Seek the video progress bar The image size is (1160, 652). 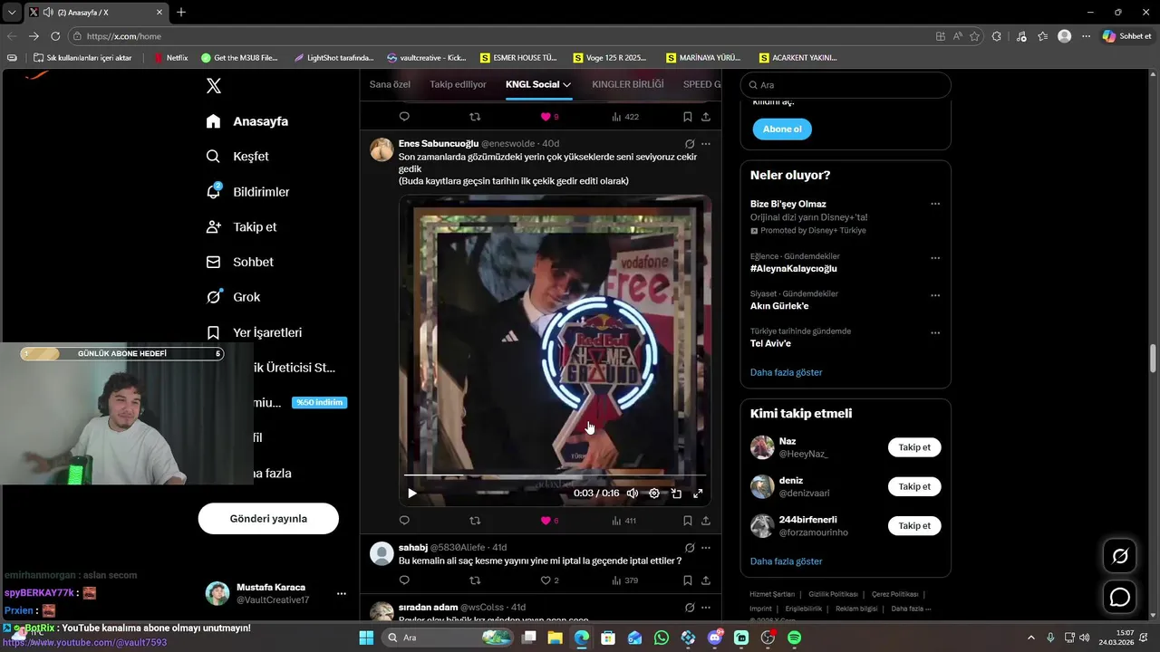point(555,475)
